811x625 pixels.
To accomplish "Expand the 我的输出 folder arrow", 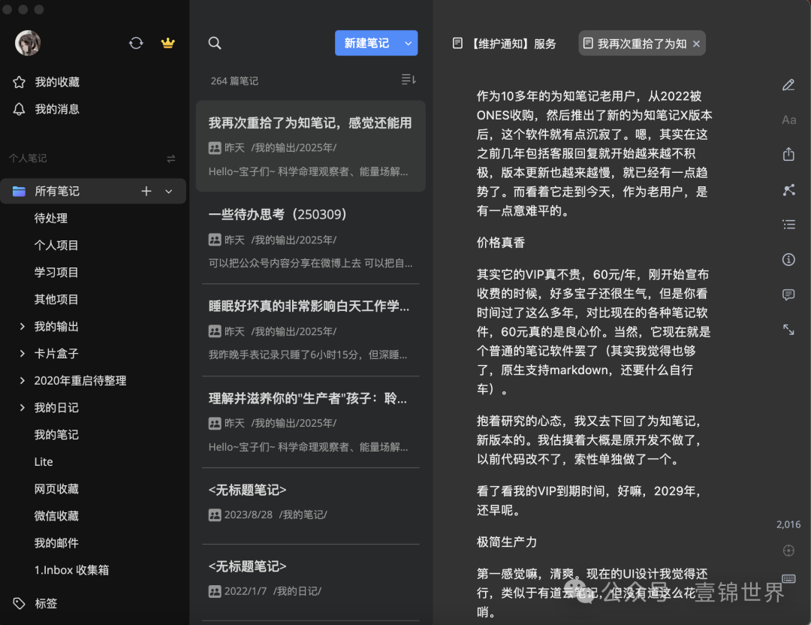I will coord(22,326).
